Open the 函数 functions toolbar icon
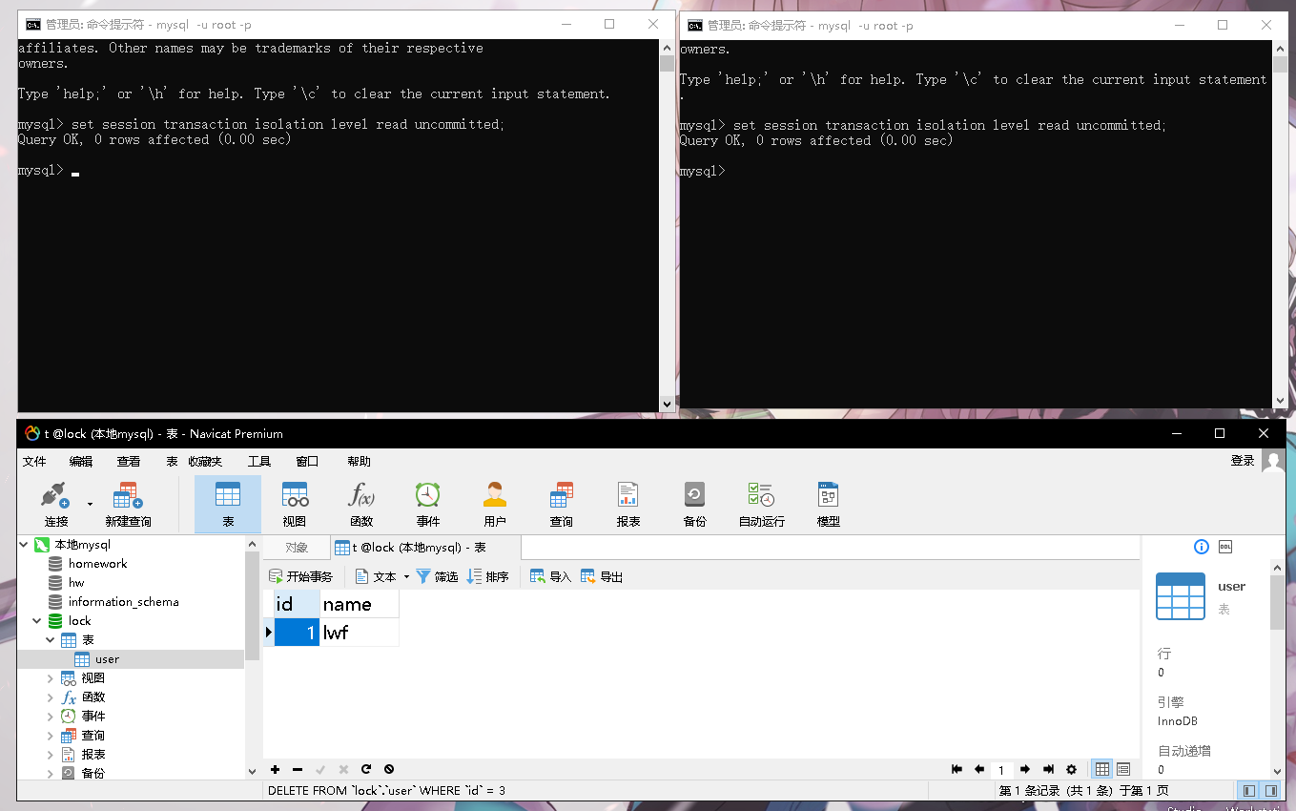This screenshot has height=811, width=1296. tap(361, 504)
